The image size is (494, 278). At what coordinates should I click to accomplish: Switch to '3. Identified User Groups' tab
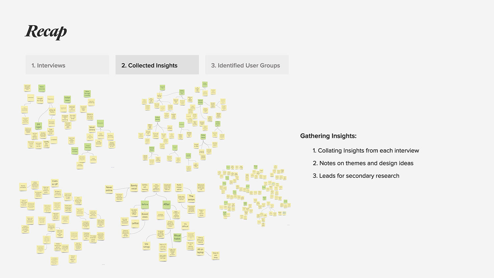pos(247,65)
